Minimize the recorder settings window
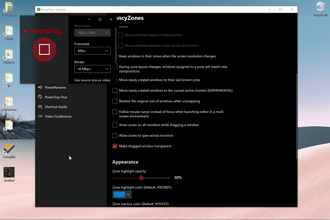Screen dimensions: 330x220 [89, 19]
